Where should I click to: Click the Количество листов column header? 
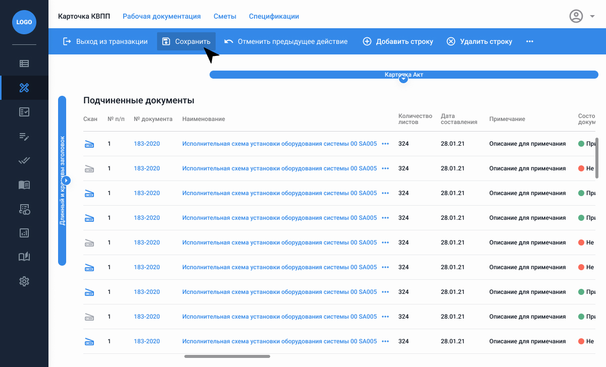point(415,119)
